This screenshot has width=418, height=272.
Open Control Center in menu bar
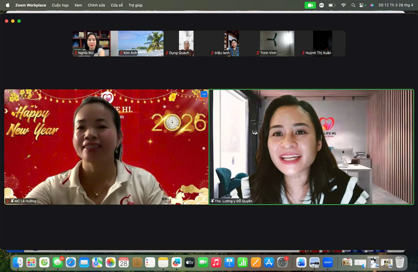tap(362, 5)
